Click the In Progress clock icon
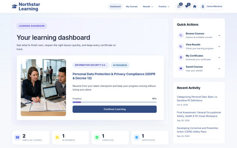237x148 pixels. click(x=57, y=138)
